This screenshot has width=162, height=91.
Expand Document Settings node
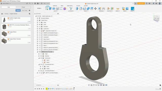coord(37,18)
